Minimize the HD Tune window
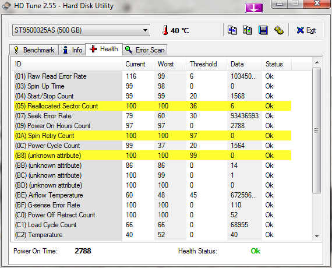The image size is (332, 268). pyautogui.click(x=280, y=4)
